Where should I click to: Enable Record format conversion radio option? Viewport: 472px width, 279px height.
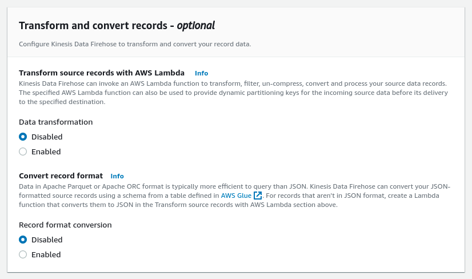pyautogui.click(x=23, y=254)
